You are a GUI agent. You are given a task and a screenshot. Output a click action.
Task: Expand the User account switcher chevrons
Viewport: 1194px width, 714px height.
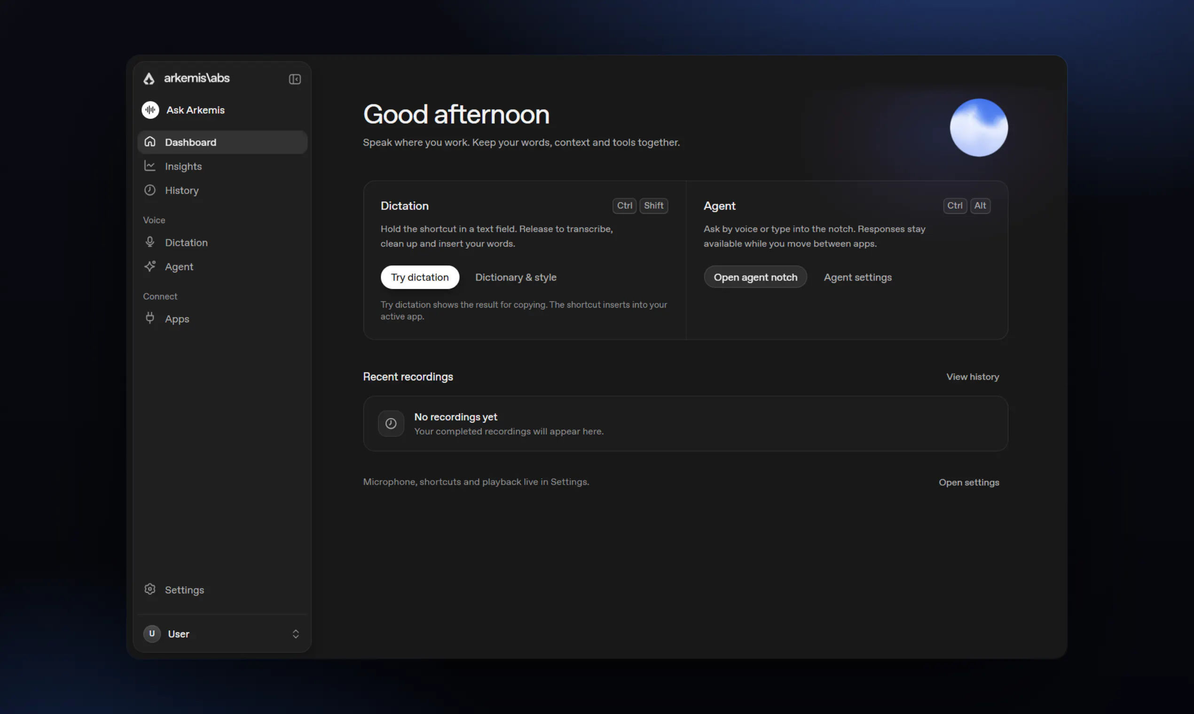pyautogui.click(x=296, y=634)
